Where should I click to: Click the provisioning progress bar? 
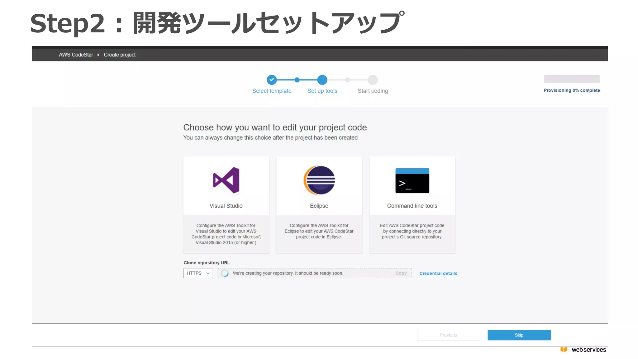[x=572, y=79]
